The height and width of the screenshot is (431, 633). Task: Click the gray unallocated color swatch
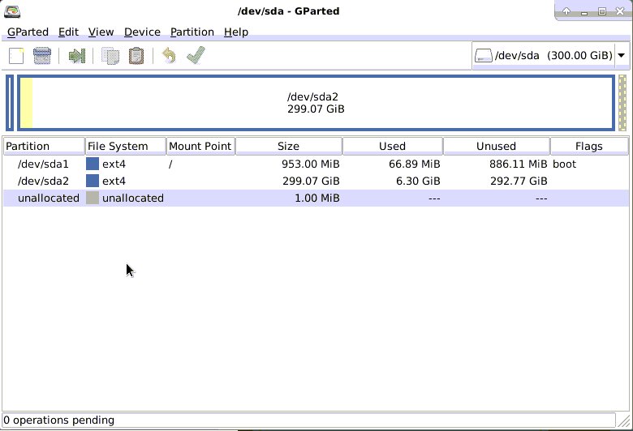pyautogui.click(x=93, y=198)
